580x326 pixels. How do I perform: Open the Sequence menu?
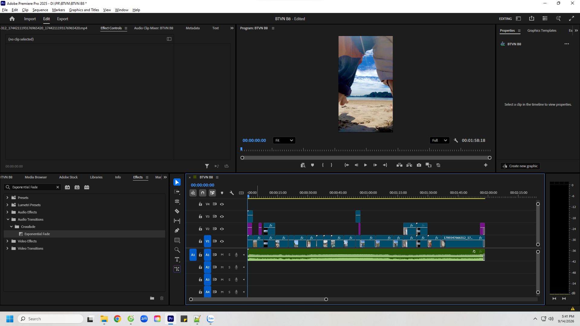click(x=40, y=10)
